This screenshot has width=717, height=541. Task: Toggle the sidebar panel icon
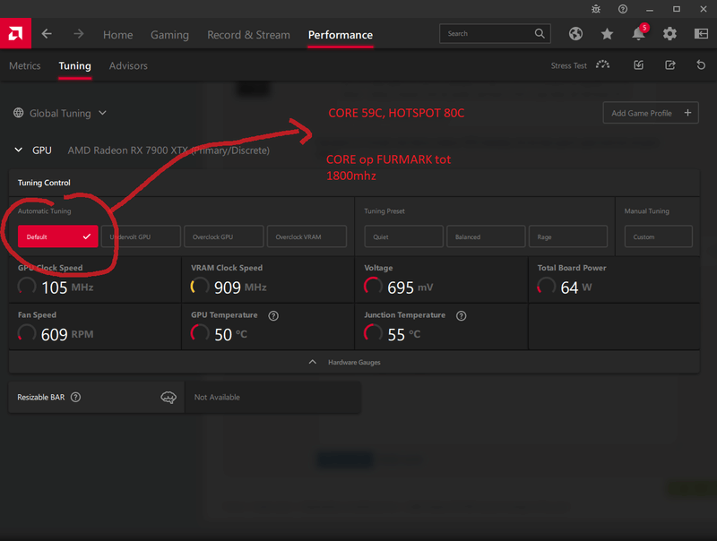(701, 33)
